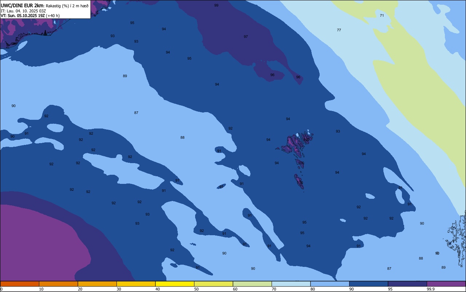This screenshot has height=292, width=466.
Task: Click the large purple saturated area
Action: (40, 244)
